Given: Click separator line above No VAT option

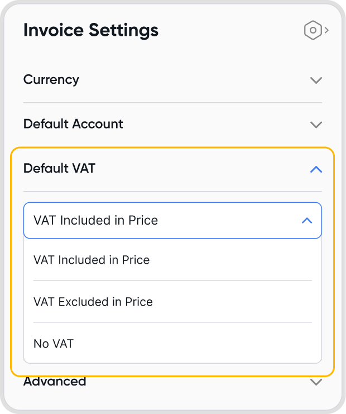Looking at the screenshot, I should [172, 322].
